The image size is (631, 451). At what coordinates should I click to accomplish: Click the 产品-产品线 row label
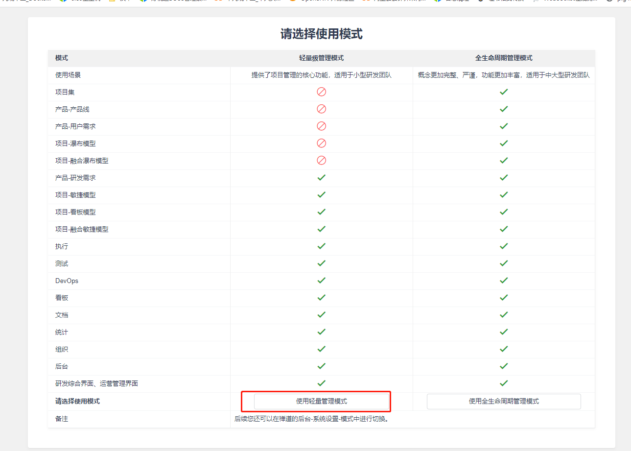72,109
